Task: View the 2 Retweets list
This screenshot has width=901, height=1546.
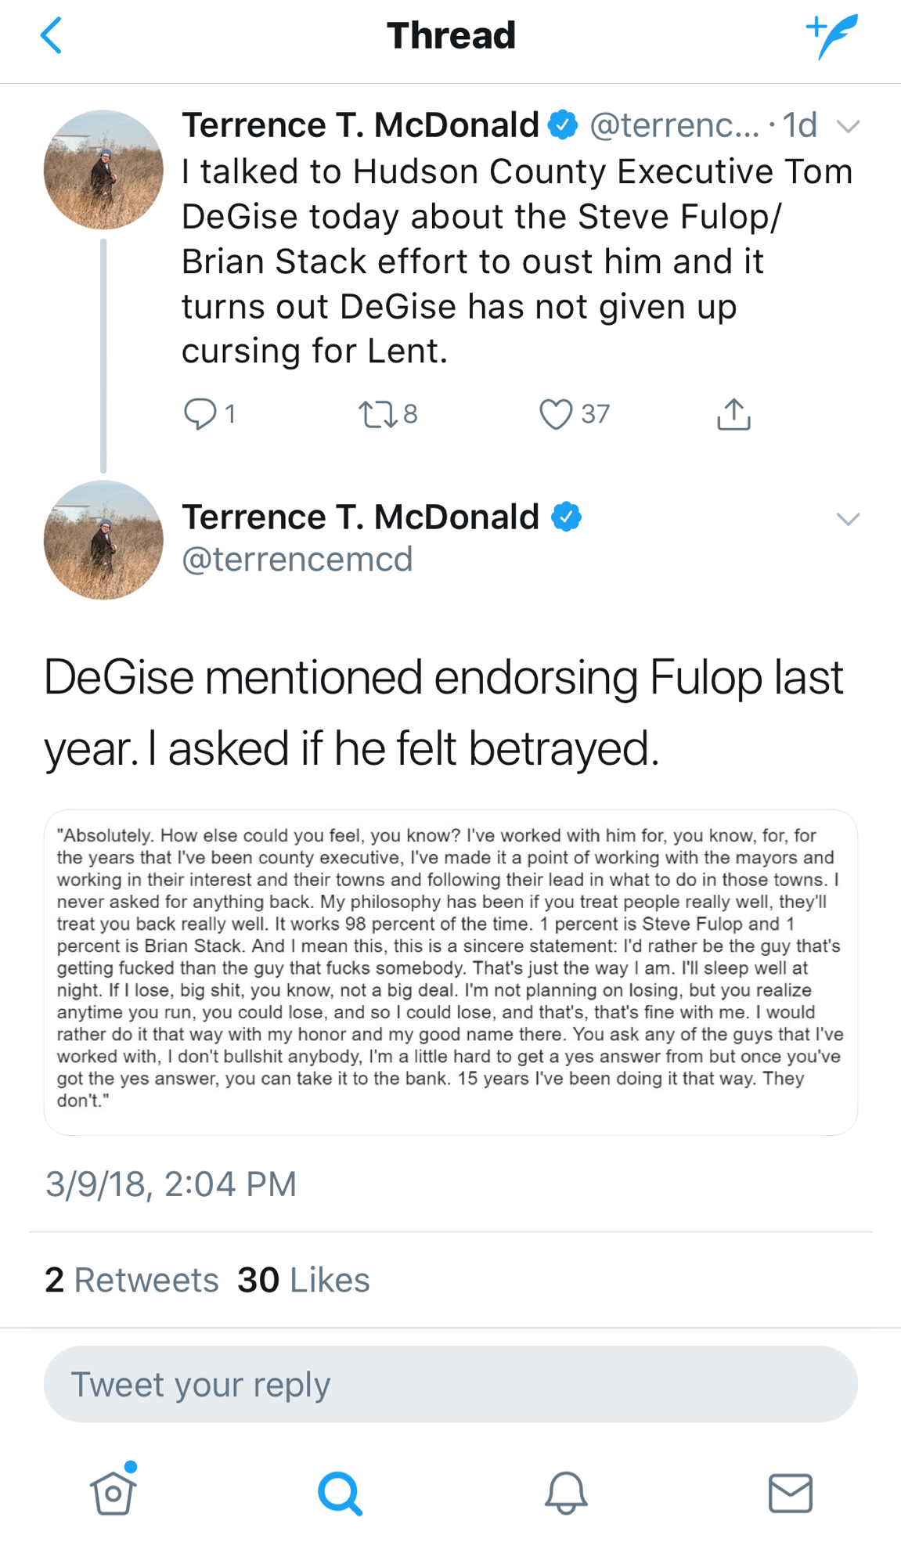Action: click(x=132, y=1281)
